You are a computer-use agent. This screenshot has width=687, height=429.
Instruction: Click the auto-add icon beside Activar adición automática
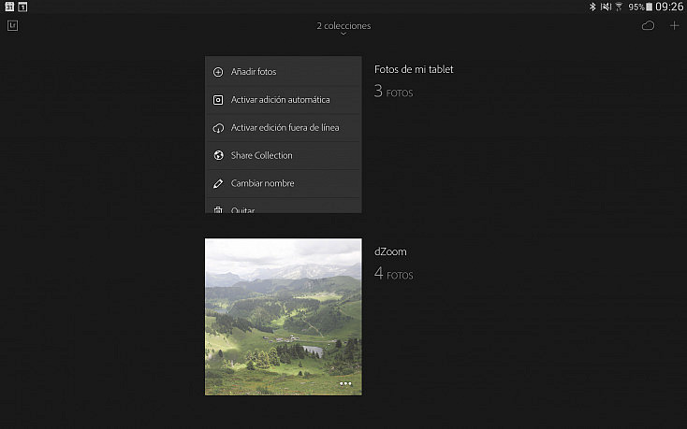click(x=218, y=100)
